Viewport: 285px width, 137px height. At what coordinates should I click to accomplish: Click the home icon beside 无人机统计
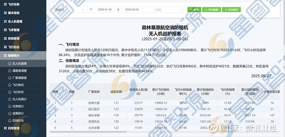[10, 99]
